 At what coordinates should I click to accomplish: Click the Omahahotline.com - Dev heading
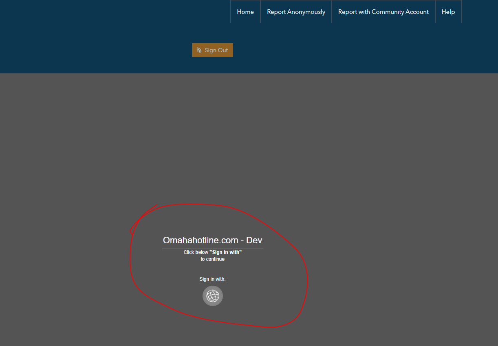click(213, 240)
